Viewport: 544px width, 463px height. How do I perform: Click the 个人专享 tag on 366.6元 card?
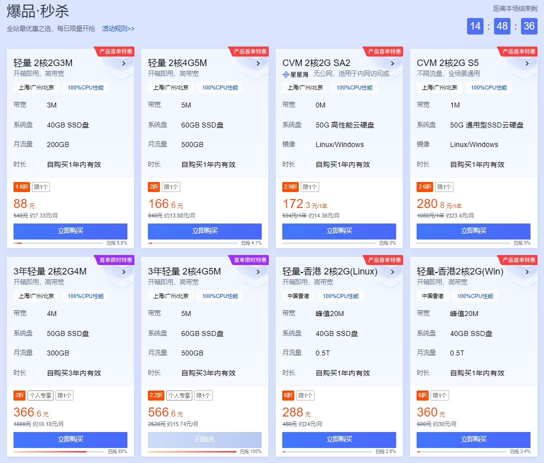click(x=40, y=395)
